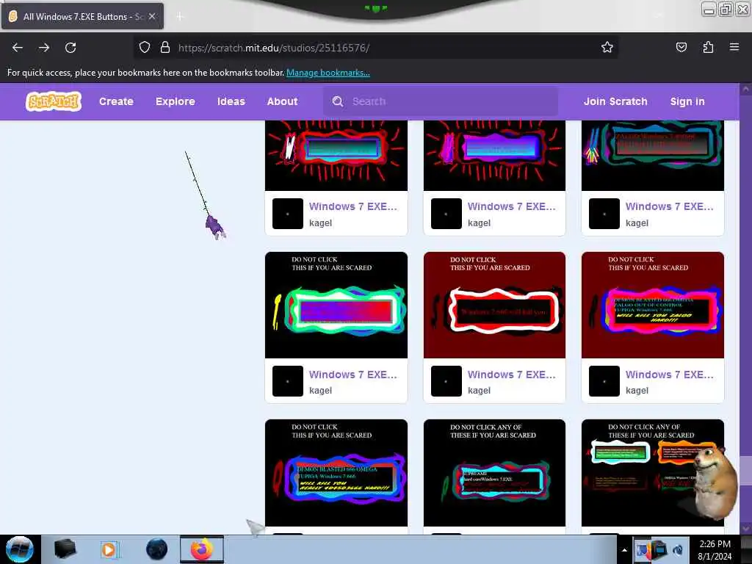Click kagel avatar in the top-middle card
752x564 pixels.
(x=446, y=214)
